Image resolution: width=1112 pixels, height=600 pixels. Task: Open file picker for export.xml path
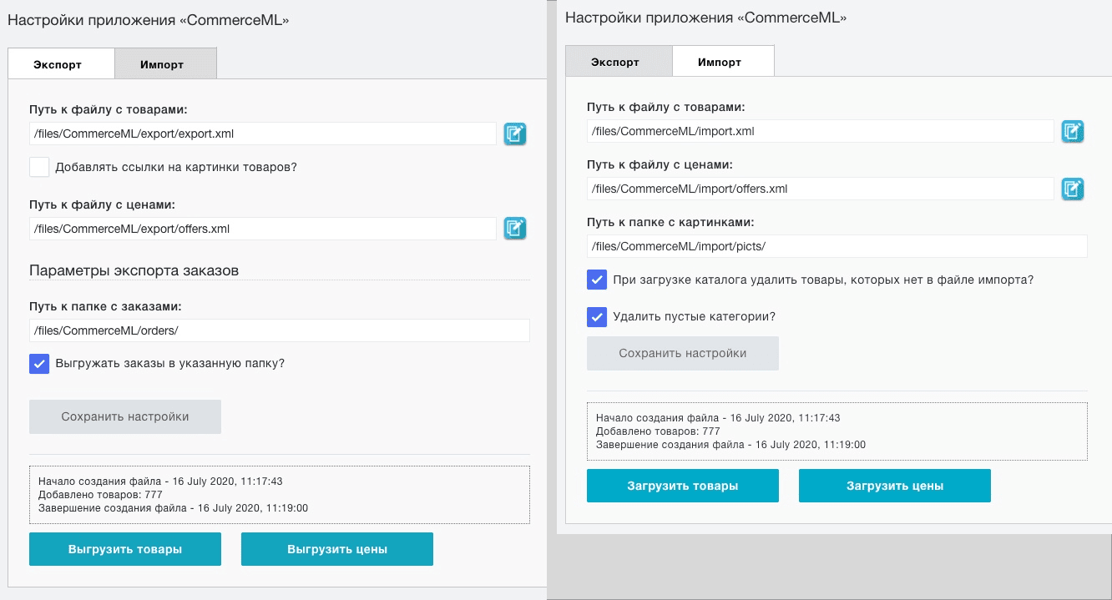click(515, 134)
